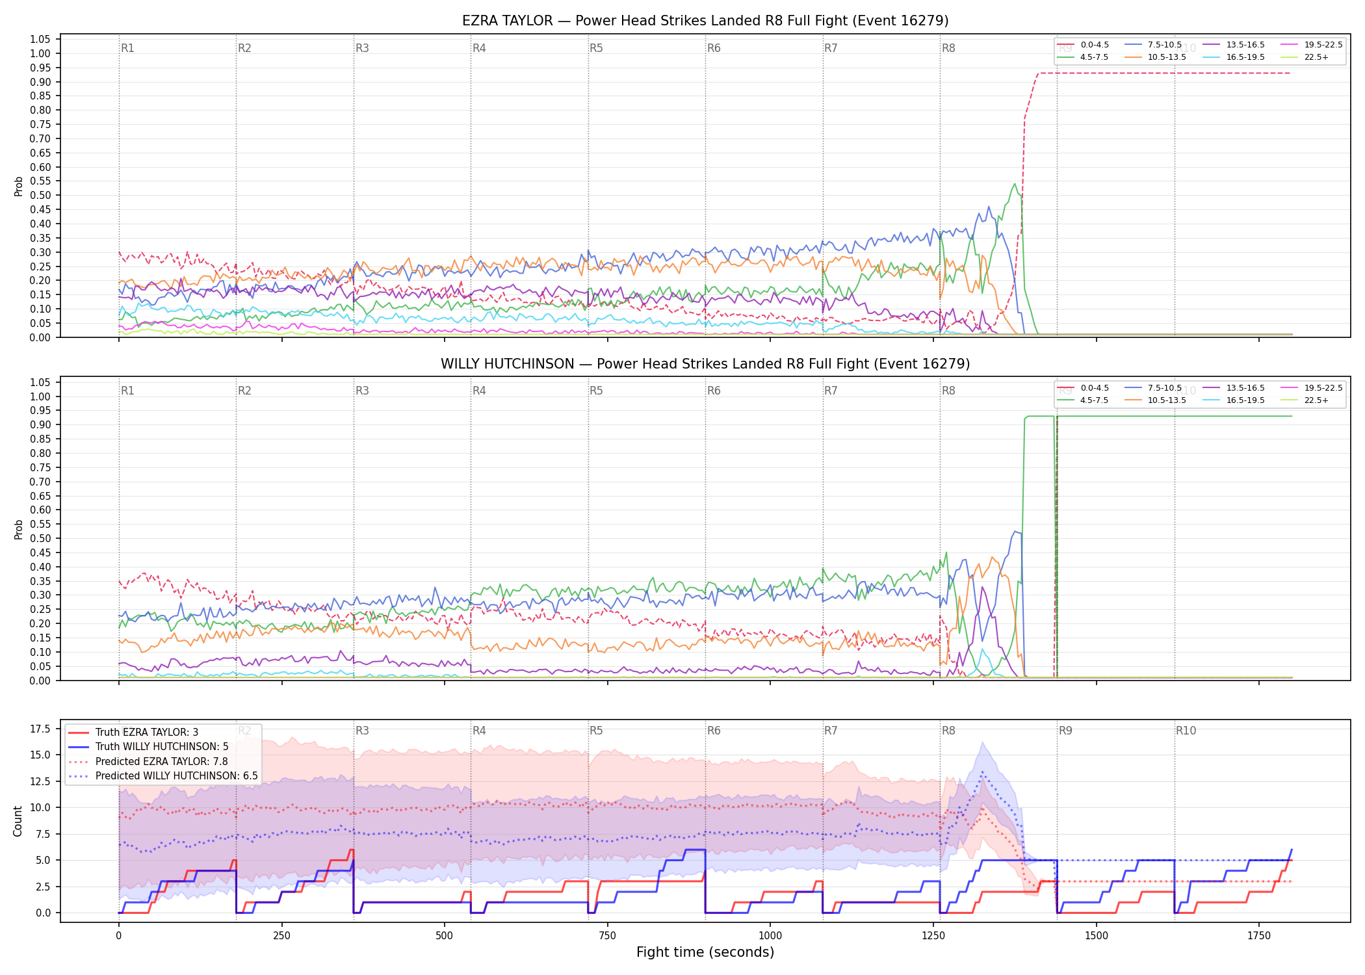The image size is (1365, 975).
Task: Click 'Predicted WILLY HUTCHINSON: 6.5' legend entry
Action: pyautogui.click(x=163, y=776)
